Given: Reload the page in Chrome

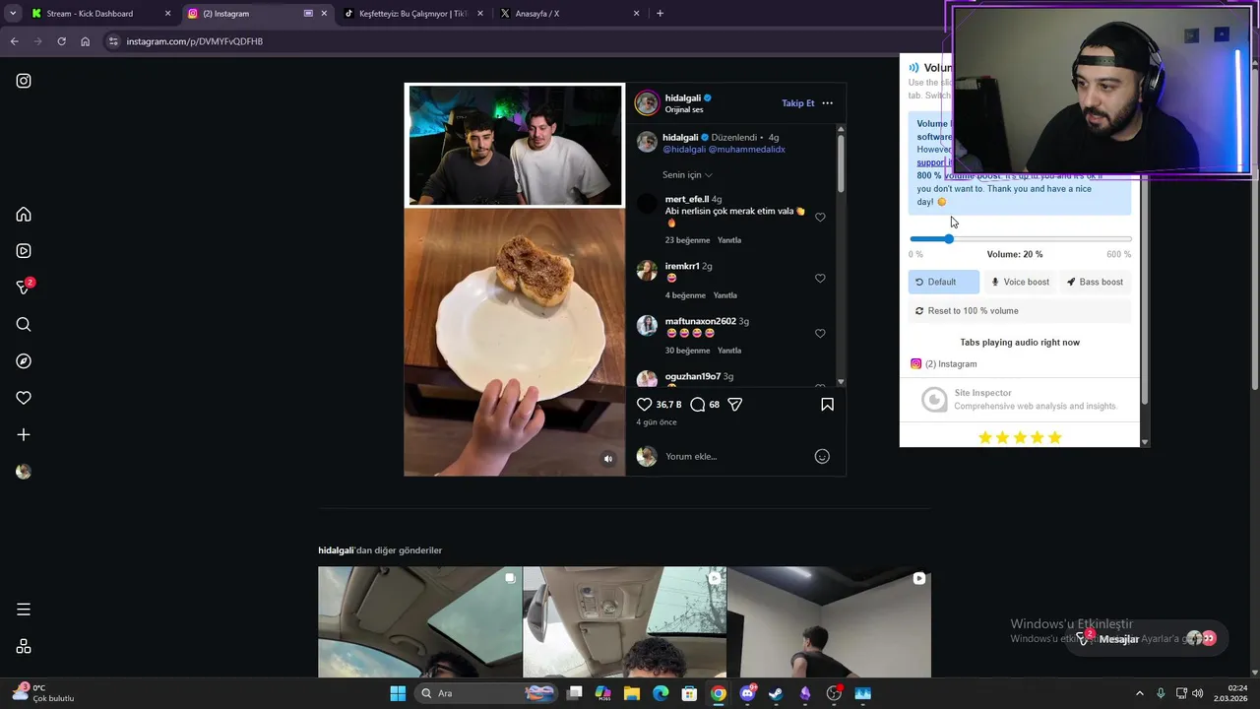Looking at the screenshot, I should coord(61,41).
